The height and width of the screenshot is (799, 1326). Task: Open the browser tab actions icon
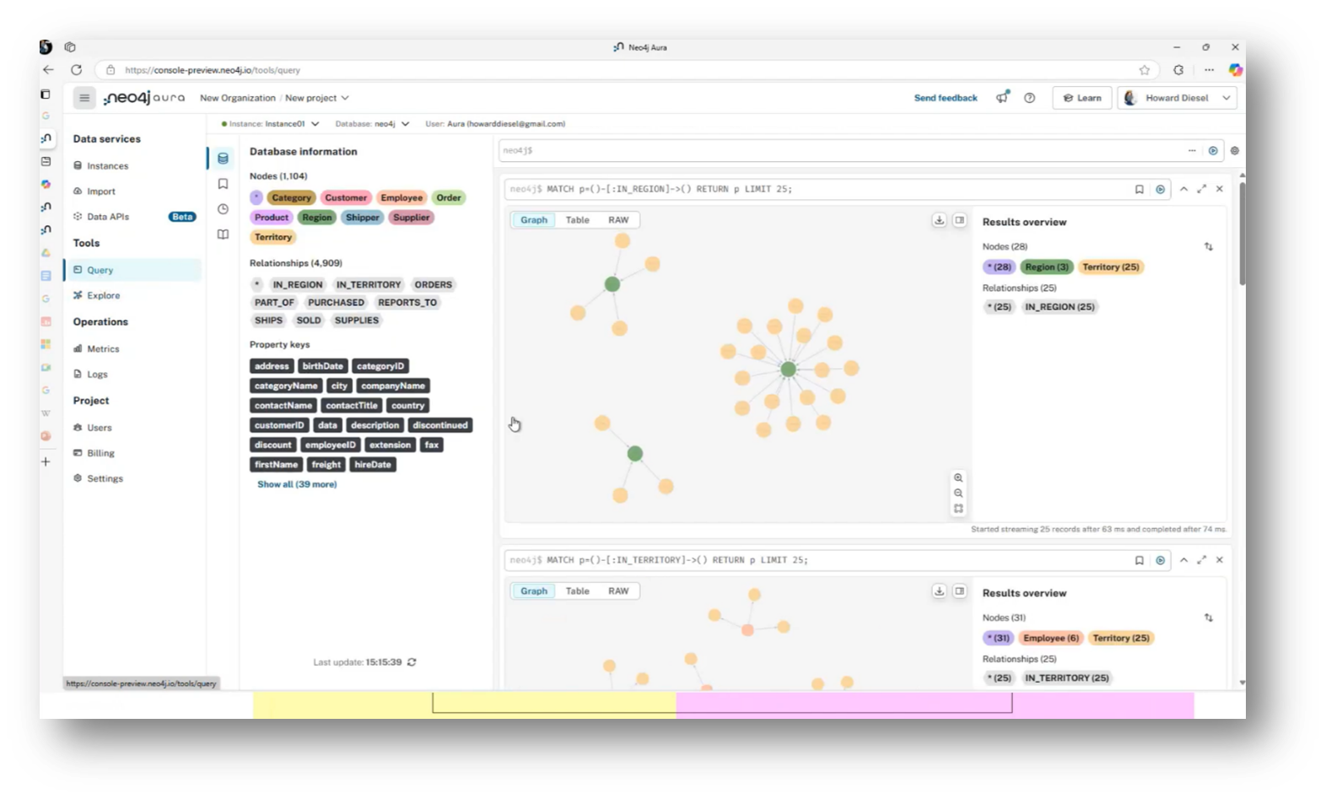(70, 47)
